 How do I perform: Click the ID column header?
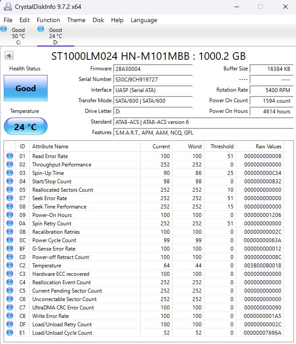(23, 147)
